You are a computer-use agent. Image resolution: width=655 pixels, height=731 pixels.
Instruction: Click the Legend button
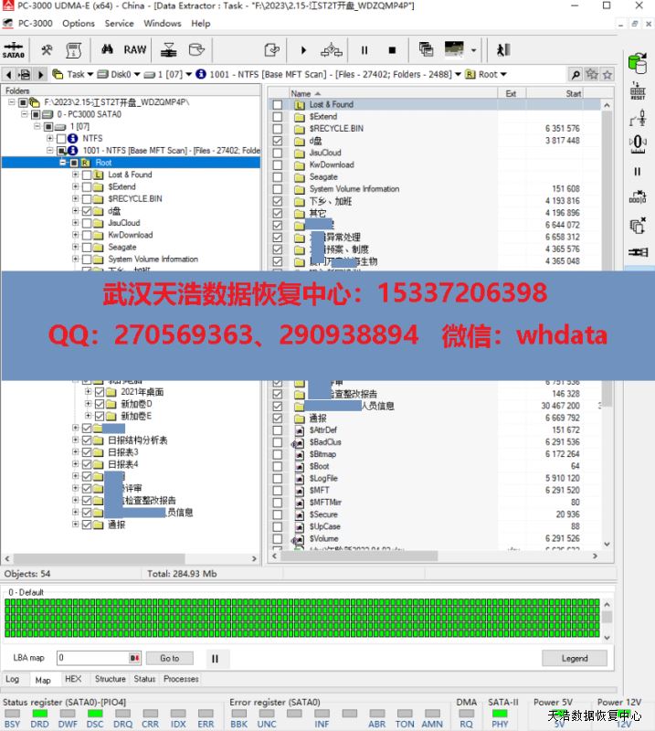click(574, 658)
